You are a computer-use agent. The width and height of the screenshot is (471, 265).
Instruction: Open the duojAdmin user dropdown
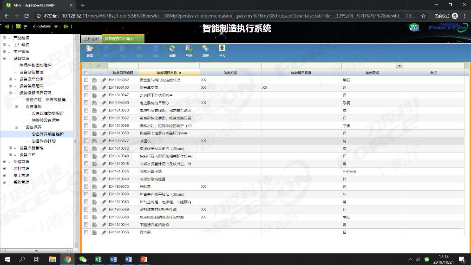click(x=56, y=26)
